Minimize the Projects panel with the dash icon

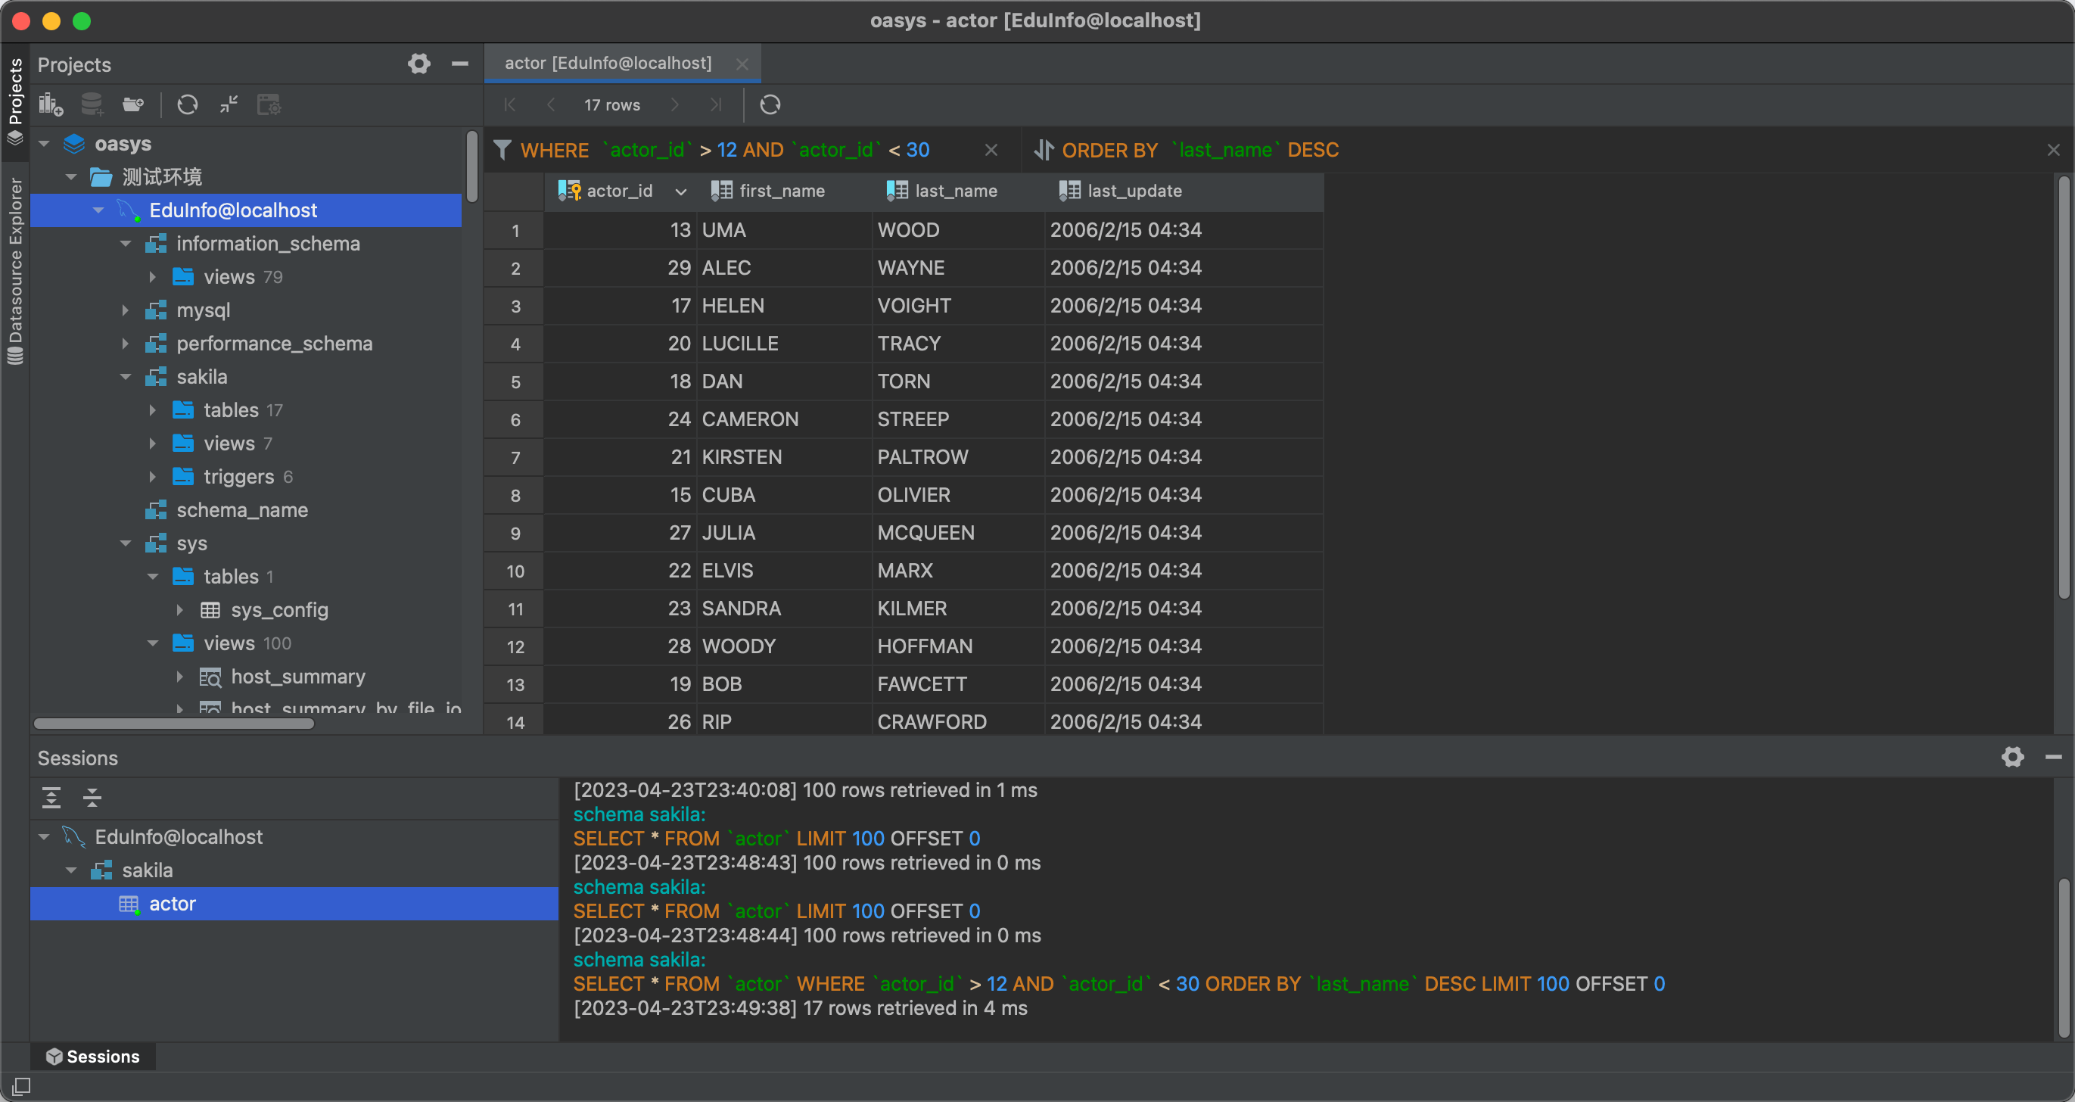[460, 64]
